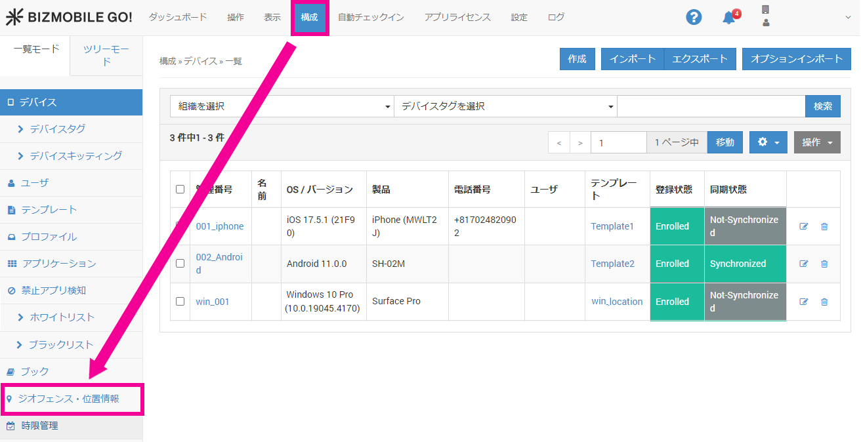Click the 作成 button
The image size is (861, 442).
coord(577,59)
